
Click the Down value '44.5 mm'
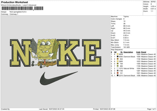click(x=127, y=33)
